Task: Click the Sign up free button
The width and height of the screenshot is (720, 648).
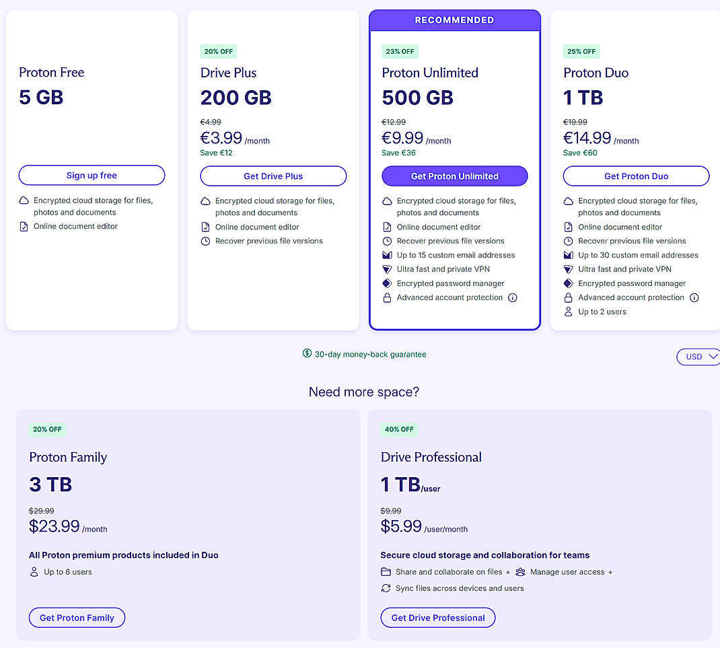Action: (x=92, y=176)
